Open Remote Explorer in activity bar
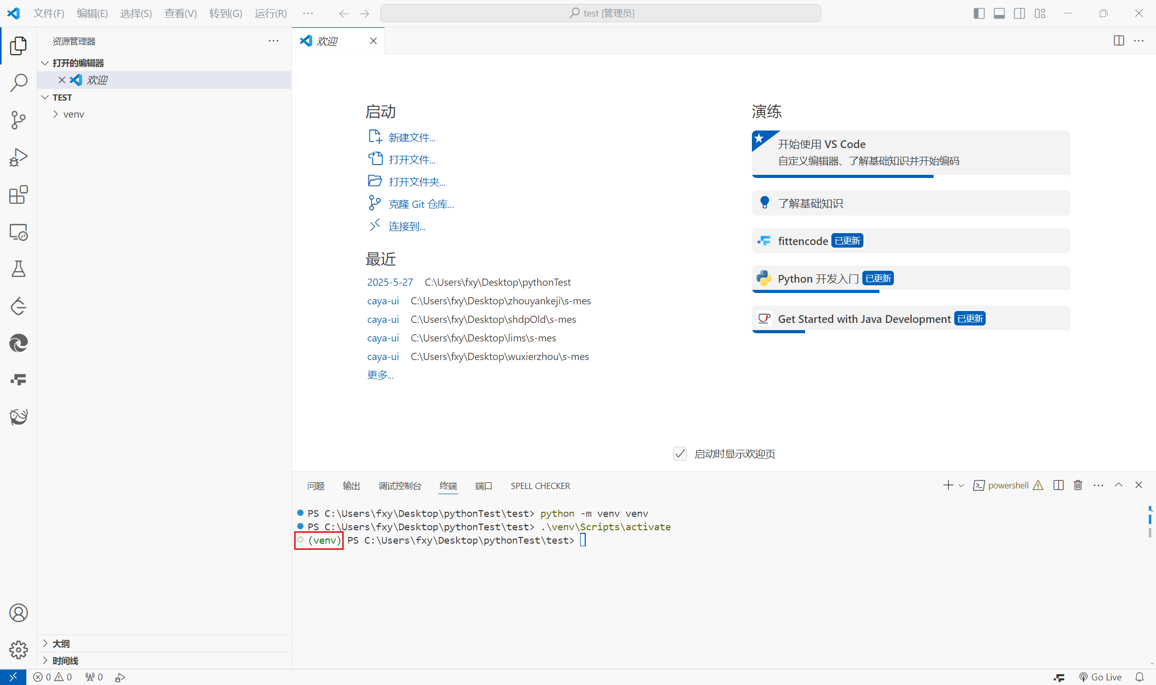 pos(19,232)
